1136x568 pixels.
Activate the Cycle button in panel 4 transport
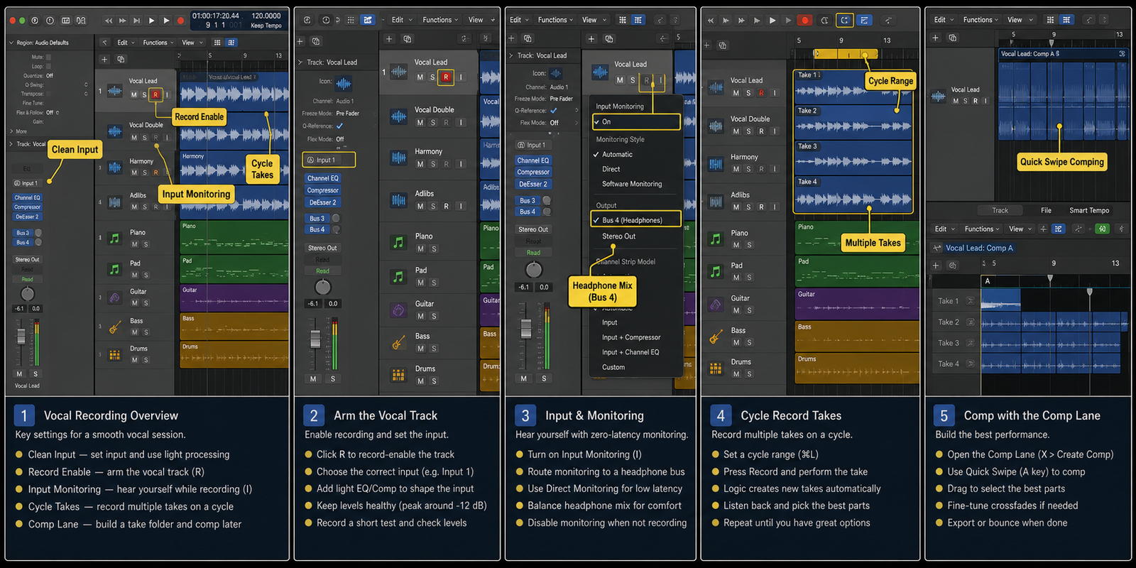(x=844, y=21)
